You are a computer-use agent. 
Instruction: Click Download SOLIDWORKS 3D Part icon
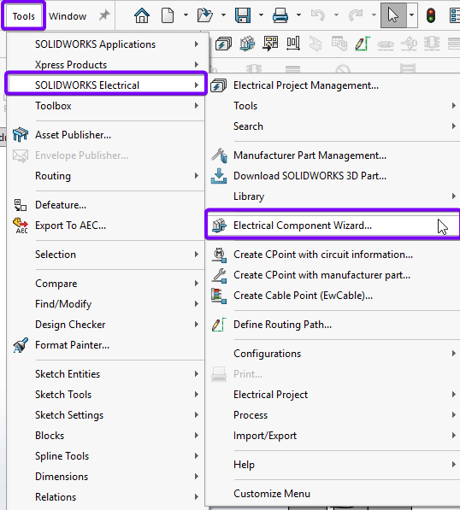[219, 176]
